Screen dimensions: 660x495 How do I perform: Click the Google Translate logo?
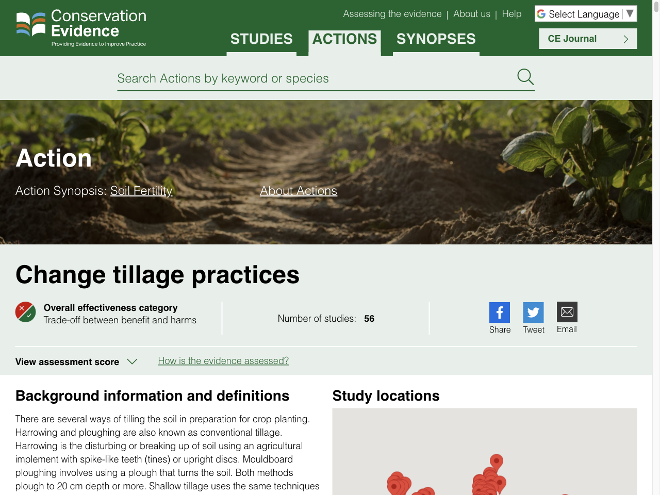pyautogui.click(x=541, y=13)
